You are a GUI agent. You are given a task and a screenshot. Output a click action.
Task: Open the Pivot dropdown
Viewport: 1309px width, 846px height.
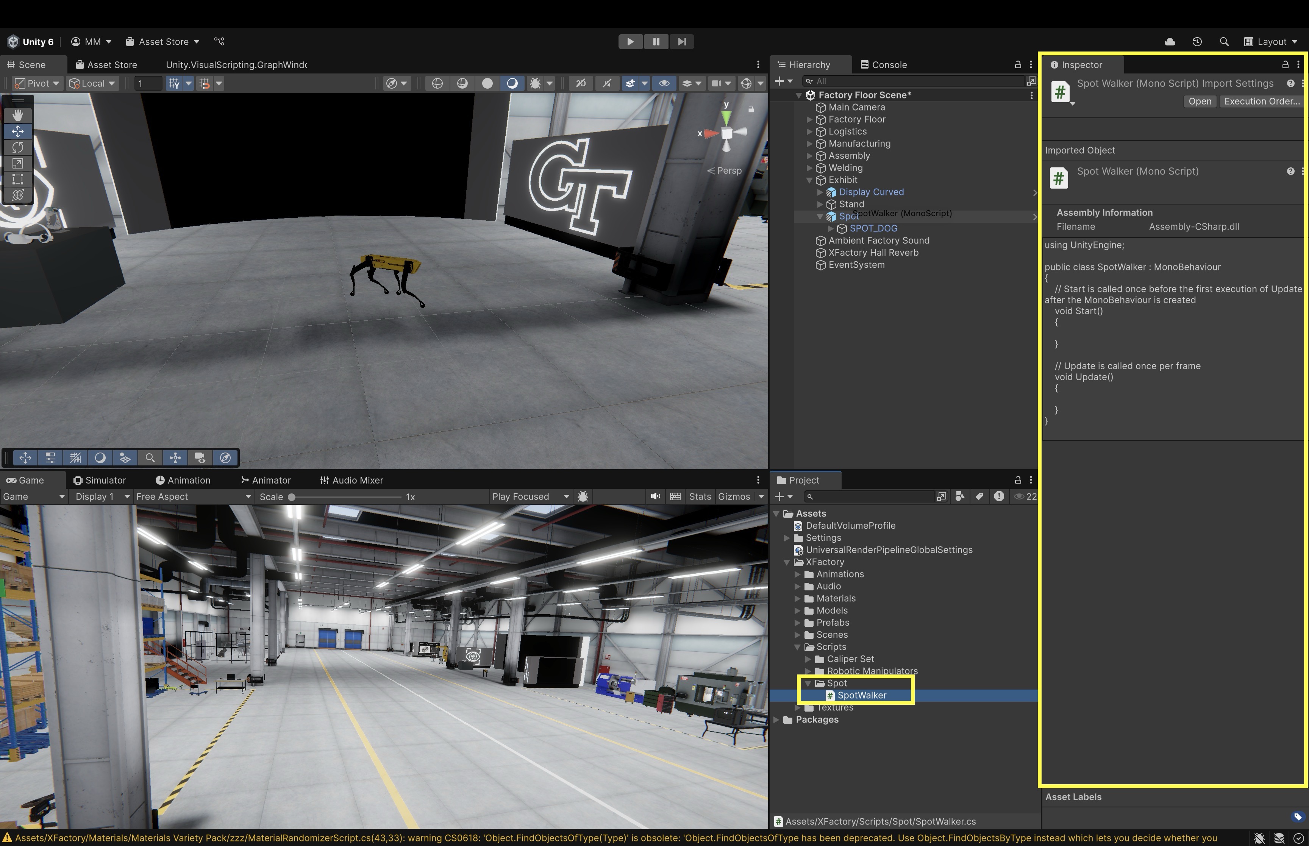coord(37,83)
